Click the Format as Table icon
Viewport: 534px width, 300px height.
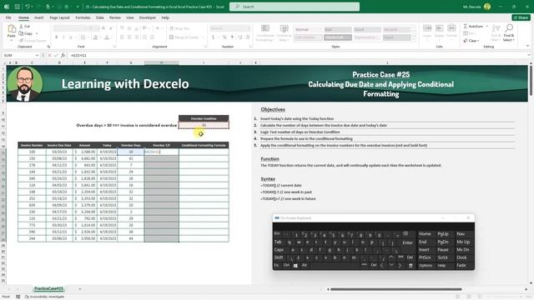coord(284,28)
